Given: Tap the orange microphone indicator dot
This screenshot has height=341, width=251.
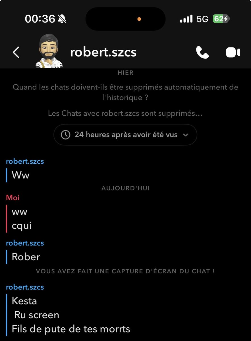Looking at the screenshot, I should (139, 19).
